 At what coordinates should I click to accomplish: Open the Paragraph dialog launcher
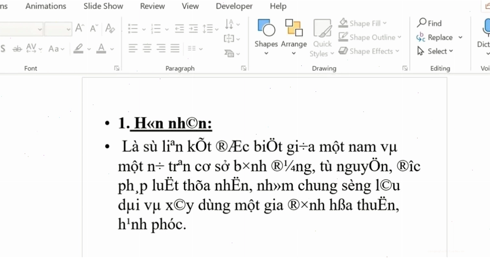coord(244,68)
